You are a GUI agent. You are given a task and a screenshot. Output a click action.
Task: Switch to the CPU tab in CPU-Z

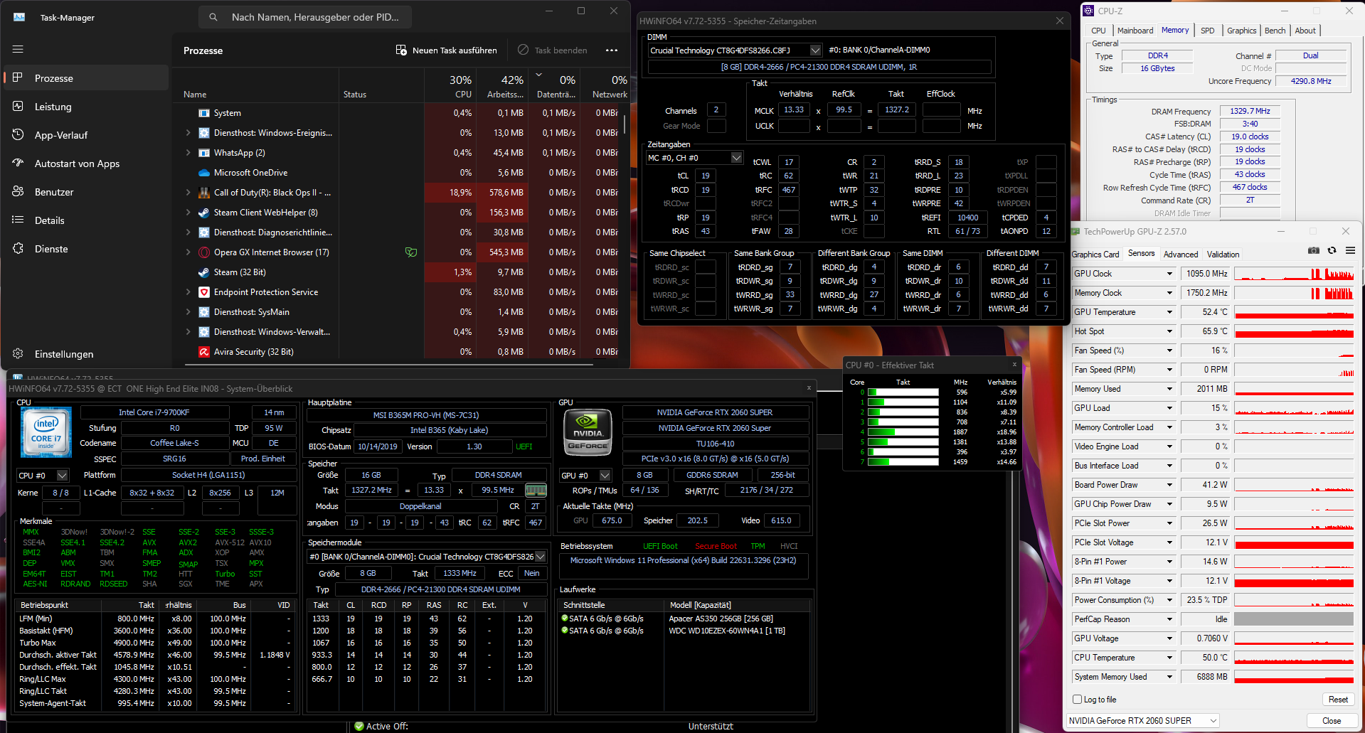(x=1098, y=31)
